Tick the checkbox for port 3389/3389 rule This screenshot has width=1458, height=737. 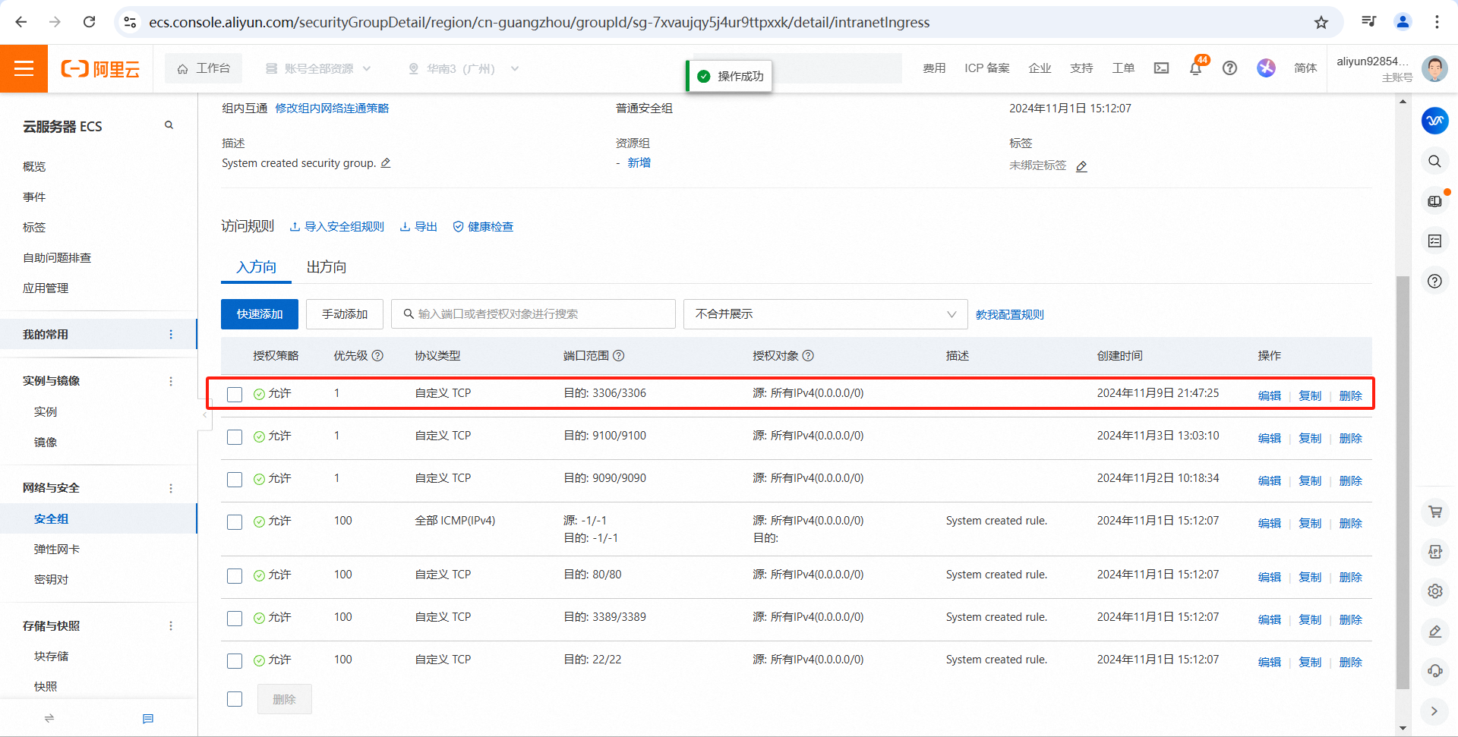pos(235,619)
